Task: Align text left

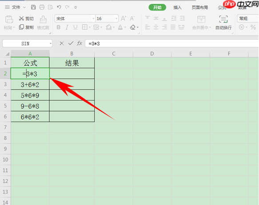Action: [x=147, y=27]
